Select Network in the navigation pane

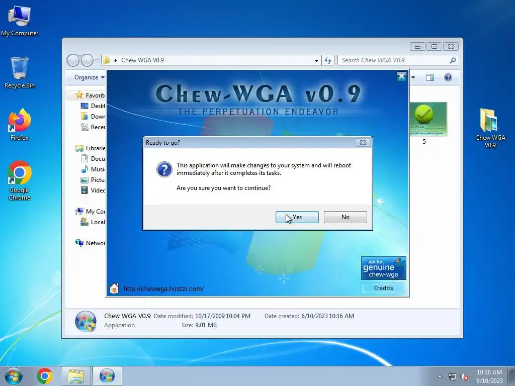90,243
